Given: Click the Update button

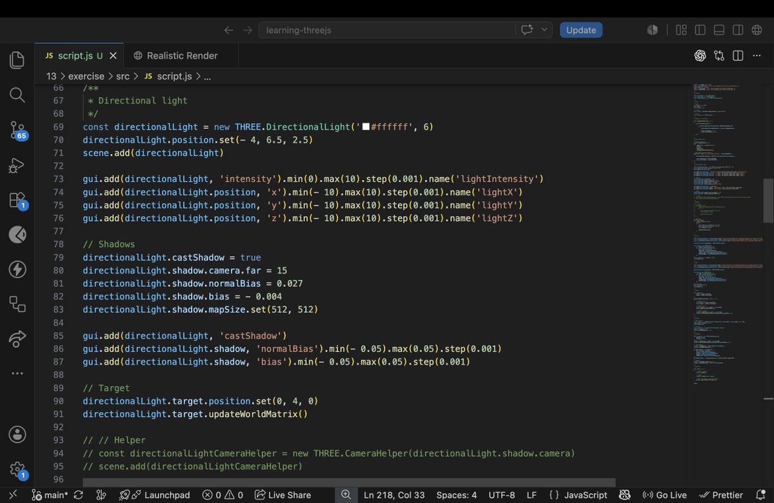Looking at the screenshot, I should click(x=581, y=30).
